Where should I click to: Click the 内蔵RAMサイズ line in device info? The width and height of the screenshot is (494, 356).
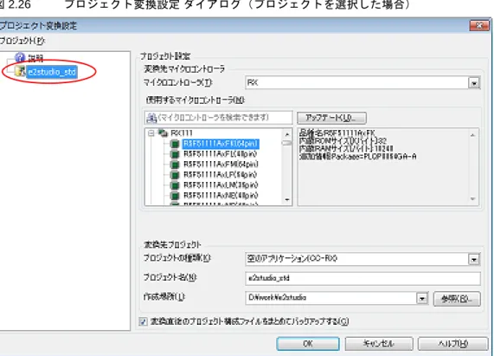coord(346,148)
